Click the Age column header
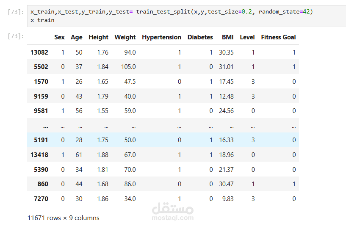Viewport: 346px width, 226px height. (77, 37)
